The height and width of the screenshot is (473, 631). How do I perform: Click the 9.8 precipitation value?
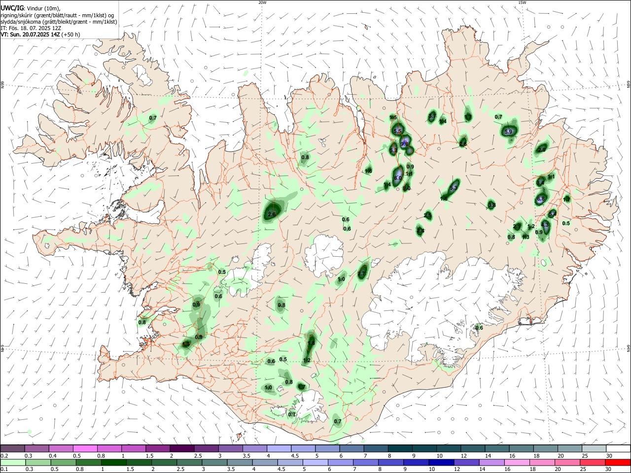405,144
